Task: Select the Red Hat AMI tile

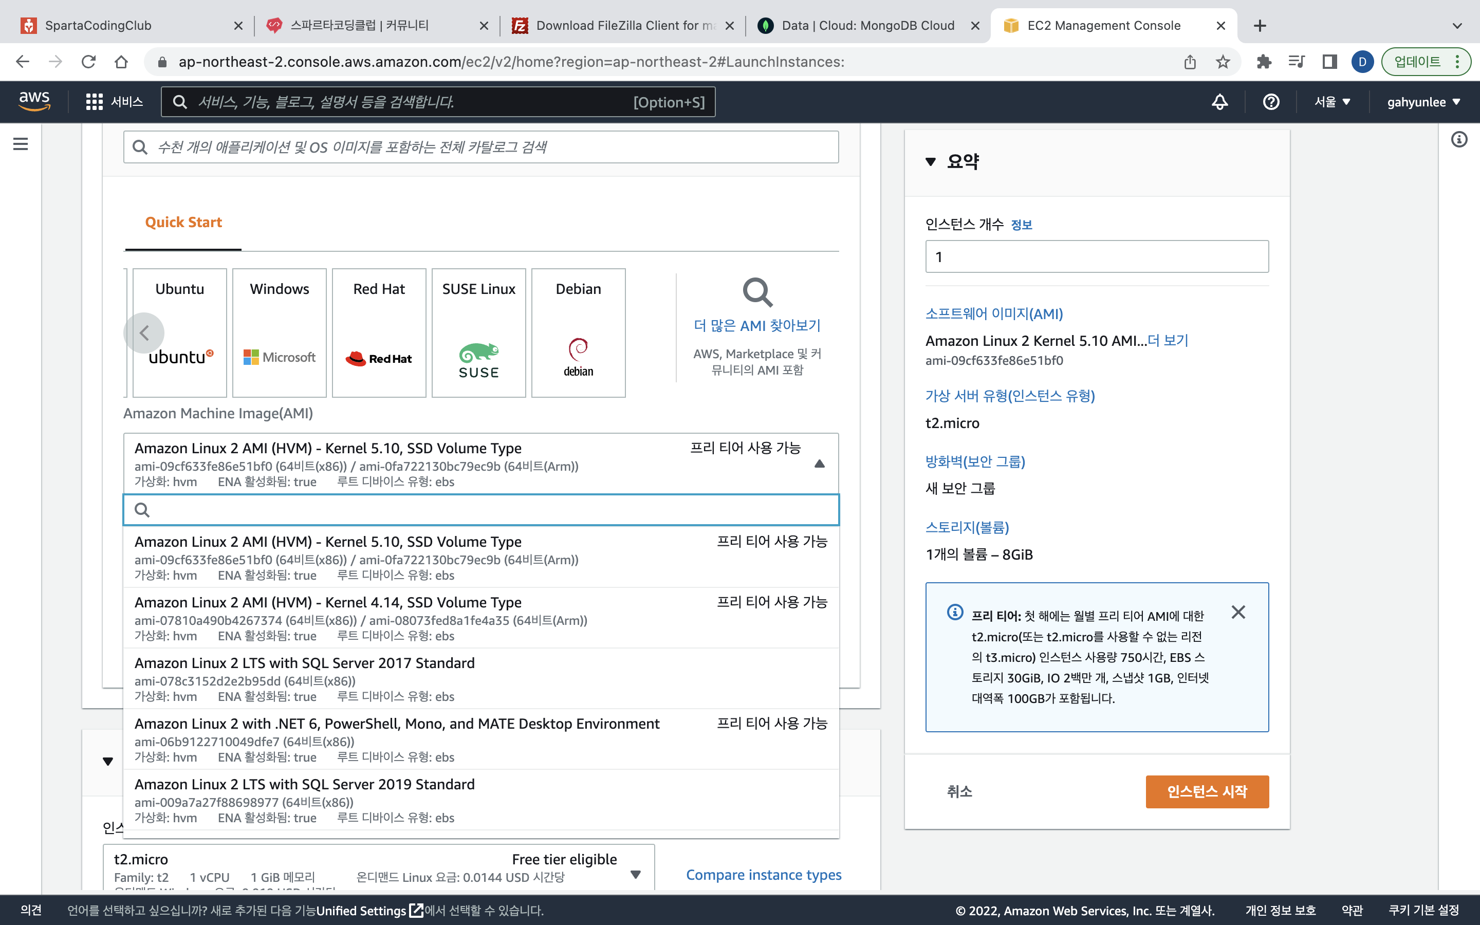Action: pyautogui.click(x=379, y=333)
